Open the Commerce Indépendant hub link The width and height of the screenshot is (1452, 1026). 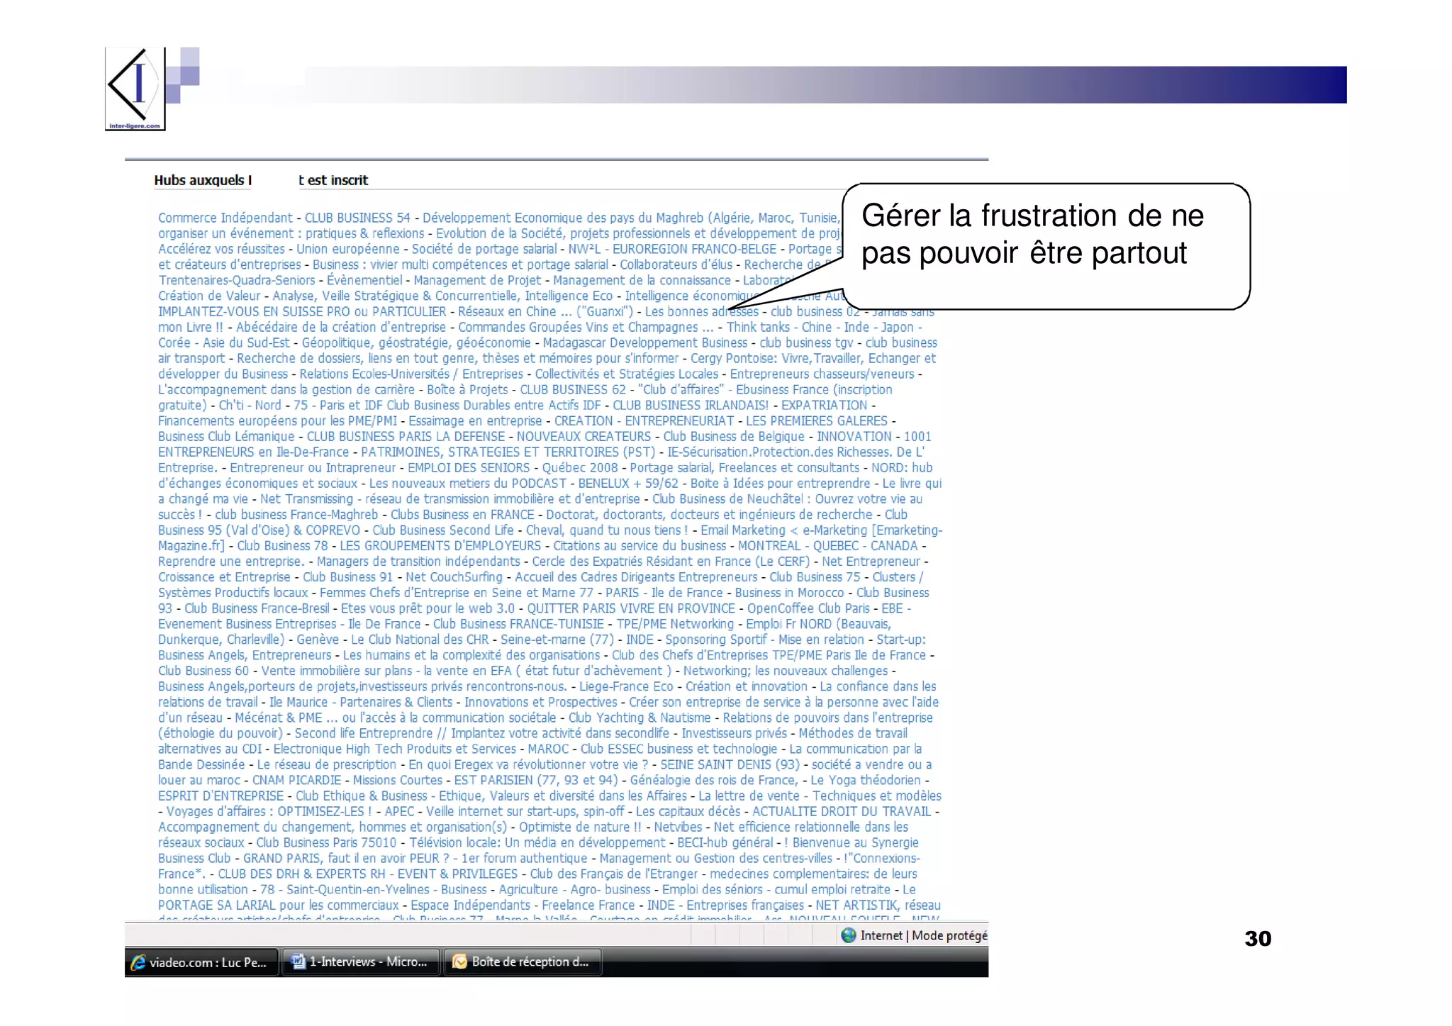(x=225, y=218)
